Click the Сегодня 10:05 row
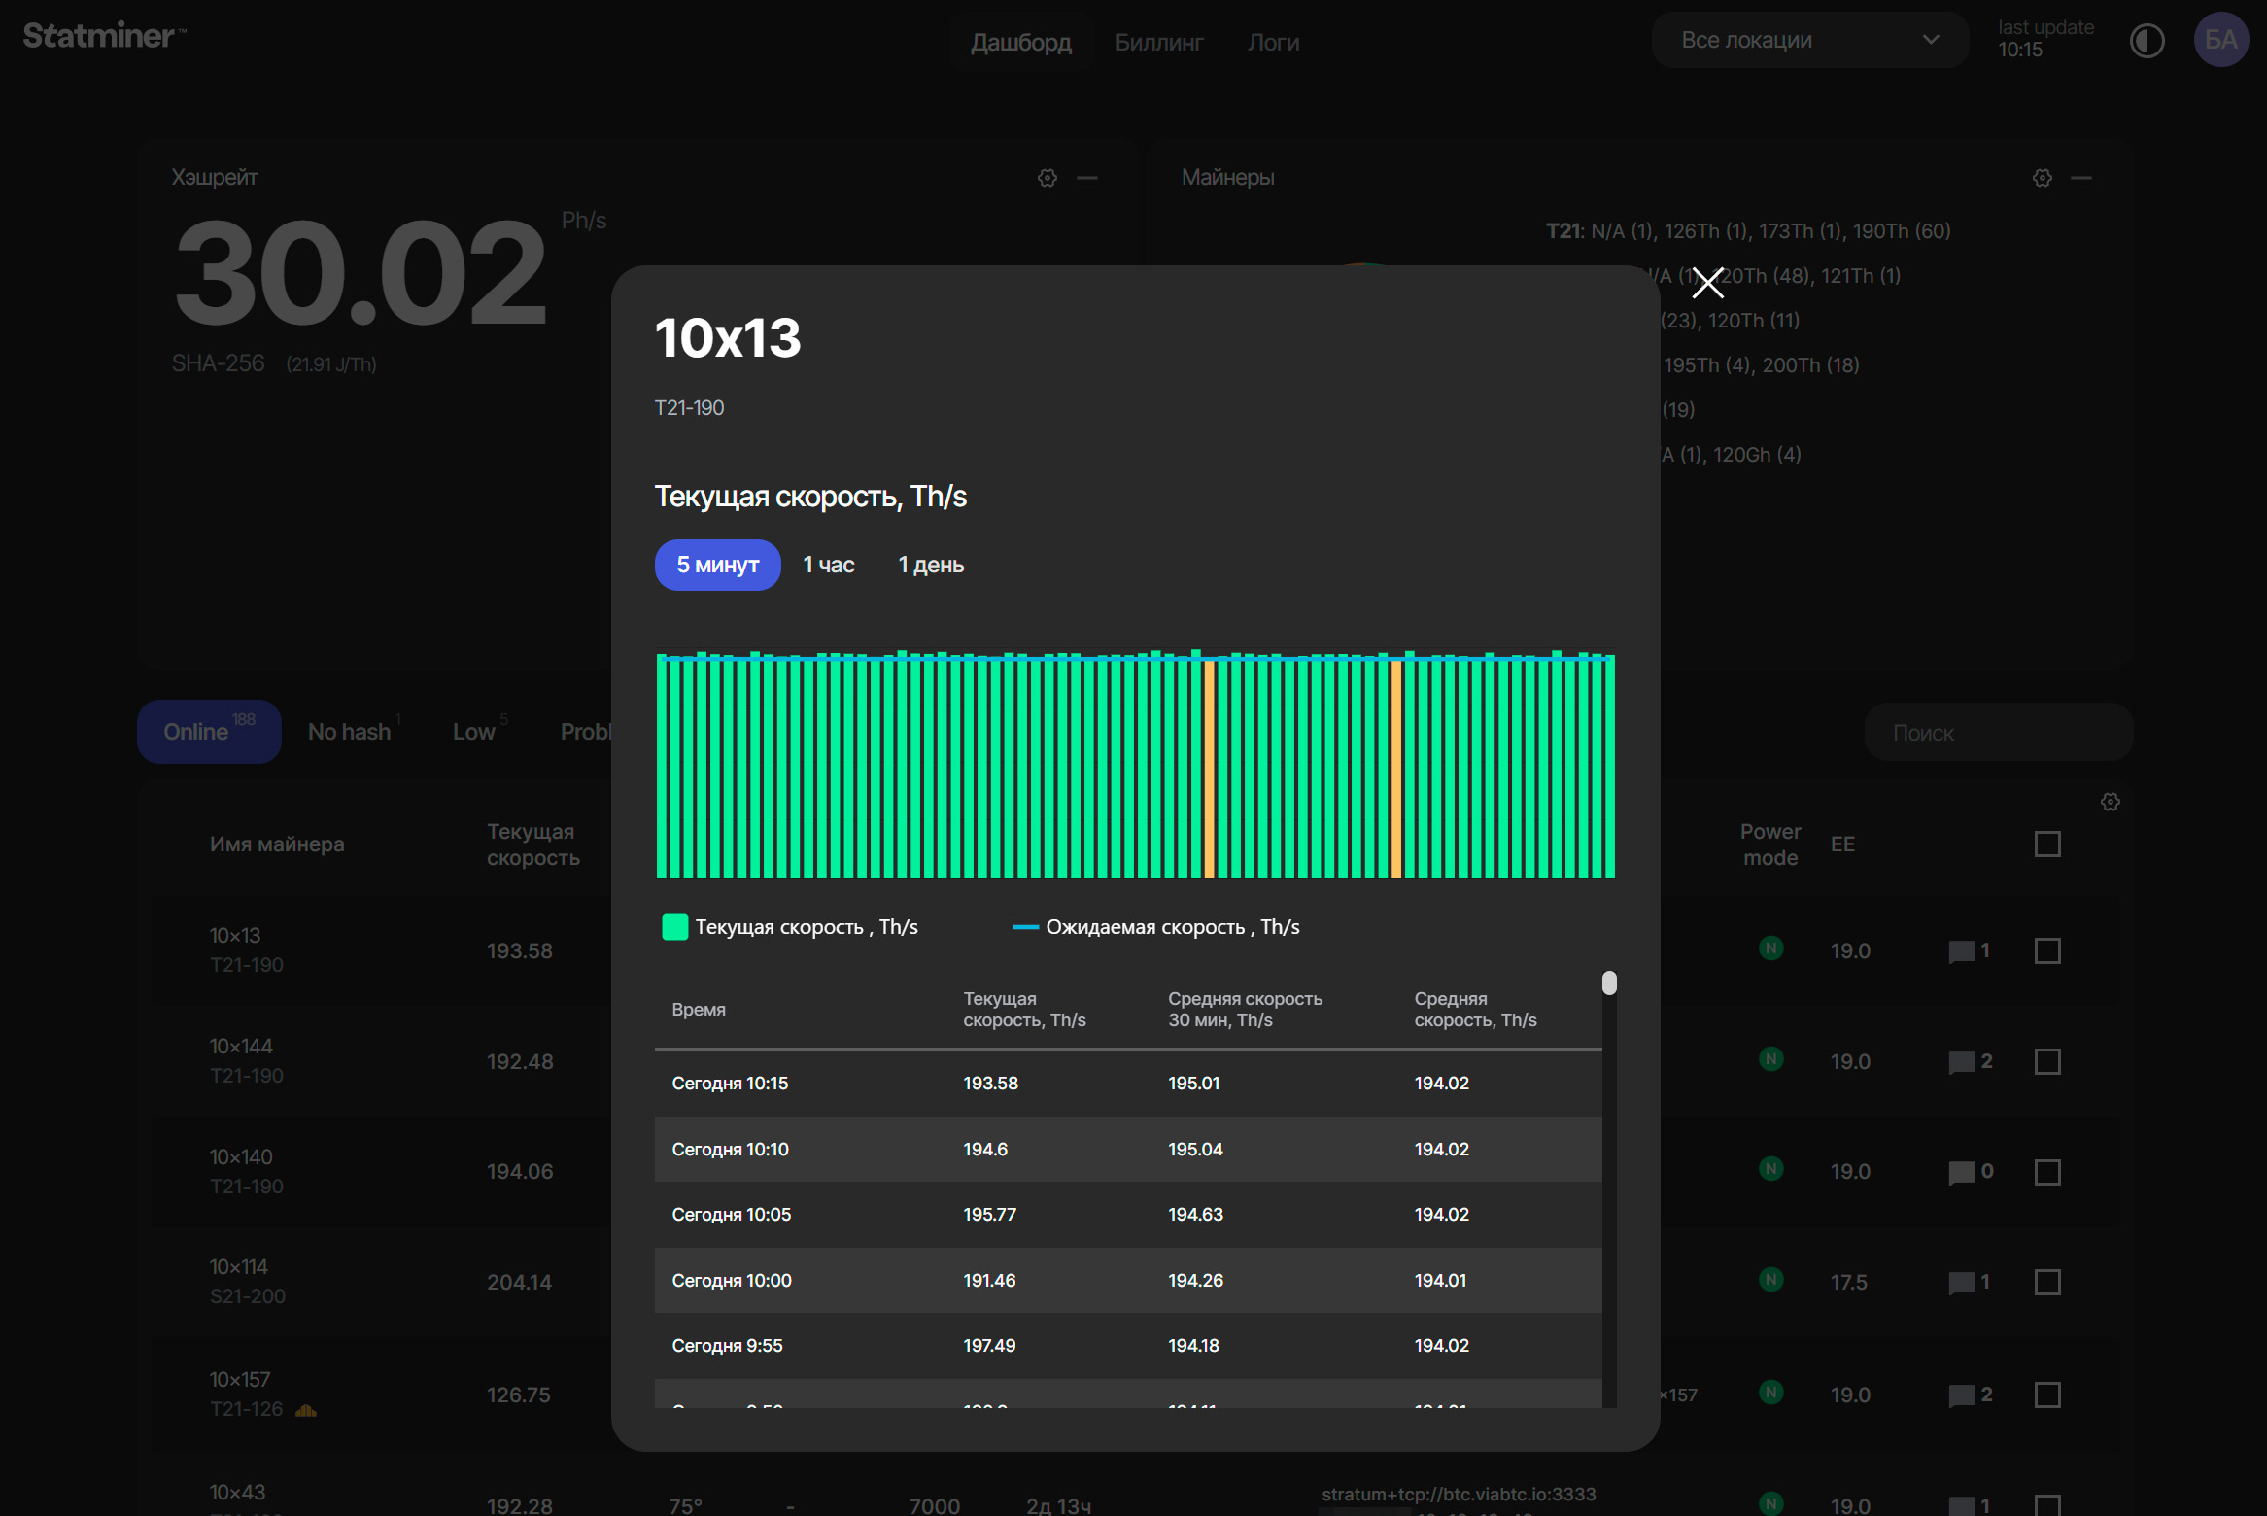Image resolution: width=2267 pixels, height=1516 pixels. [x=1128, y=1215]
